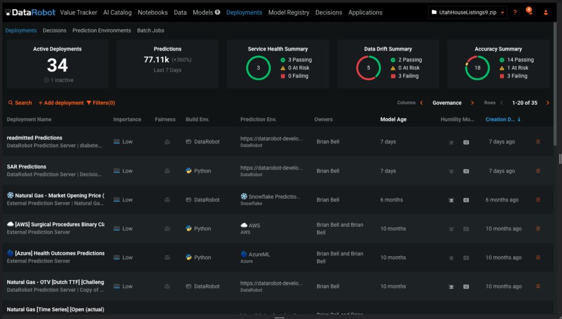Click second governance icon in SAR Predictions row
562x319 pixels.
click(466, 171)
